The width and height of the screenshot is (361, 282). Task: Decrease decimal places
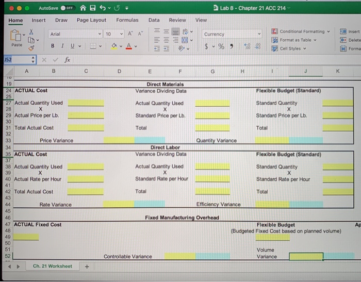pyautogui.click(x=257, y=46)
